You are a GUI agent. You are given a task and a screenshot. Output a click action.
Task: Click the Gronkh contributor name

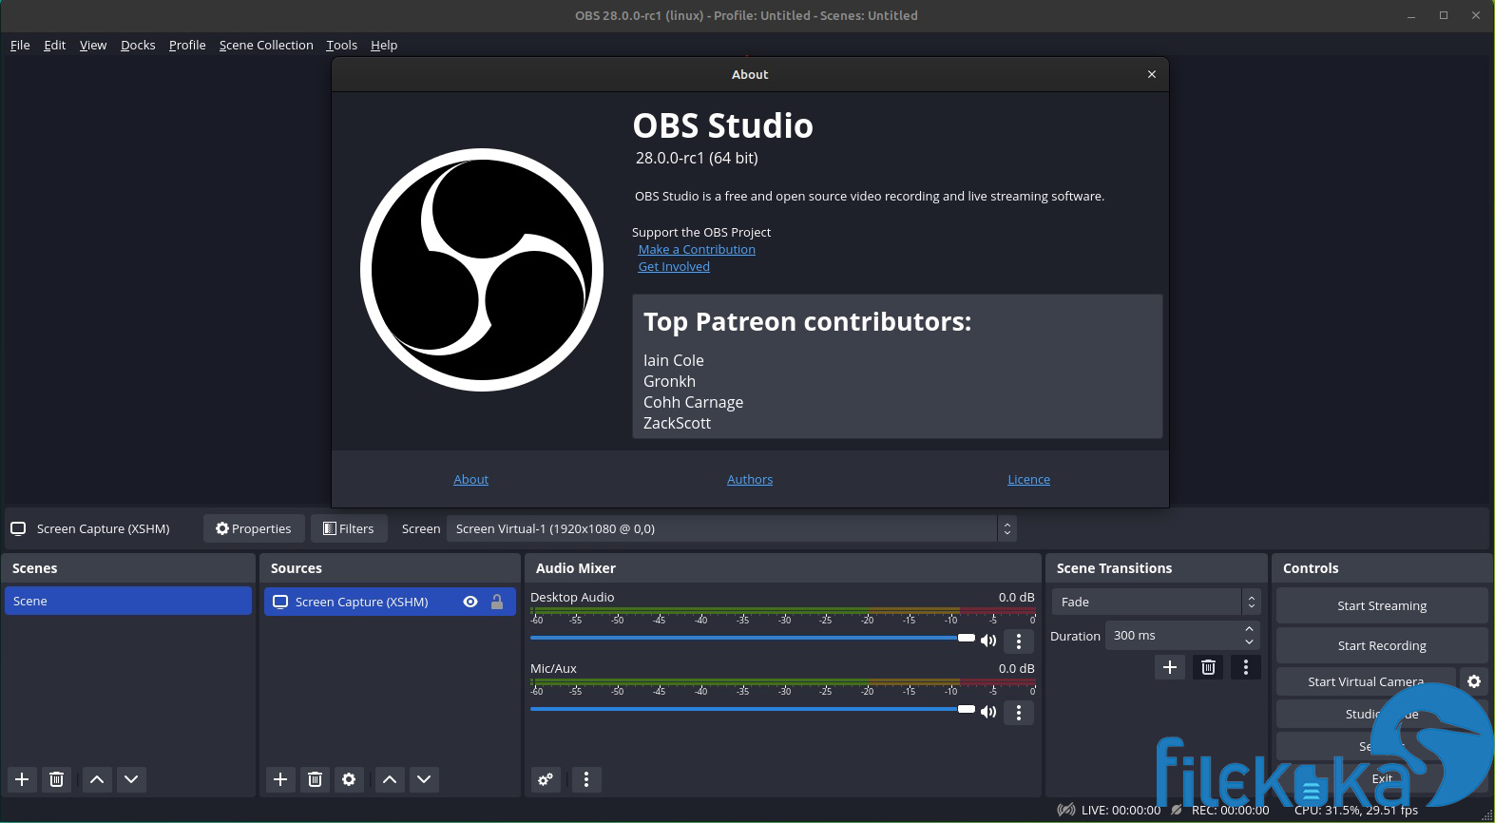pos(669,381)
